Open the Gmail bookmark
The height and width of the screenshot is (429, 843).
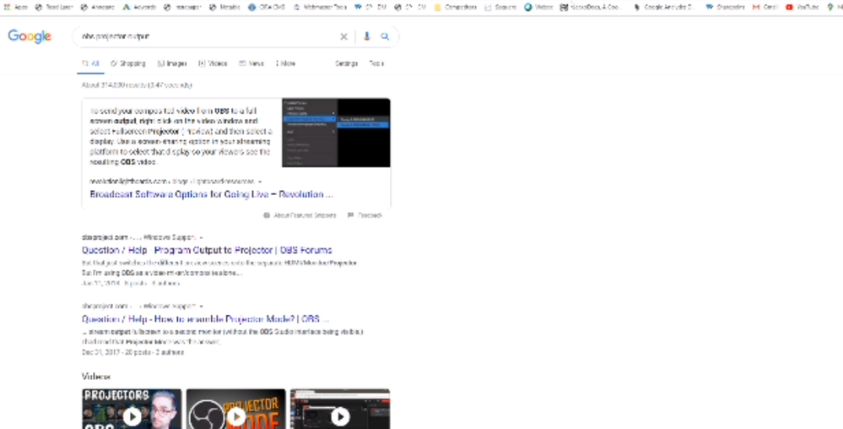[765, 8]
